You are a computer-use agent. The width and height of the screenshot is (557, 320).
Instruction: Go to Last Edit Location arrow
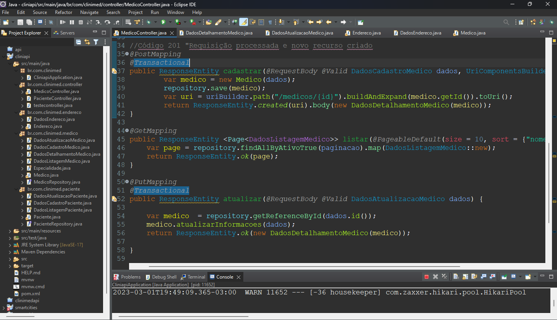point(310,22)
